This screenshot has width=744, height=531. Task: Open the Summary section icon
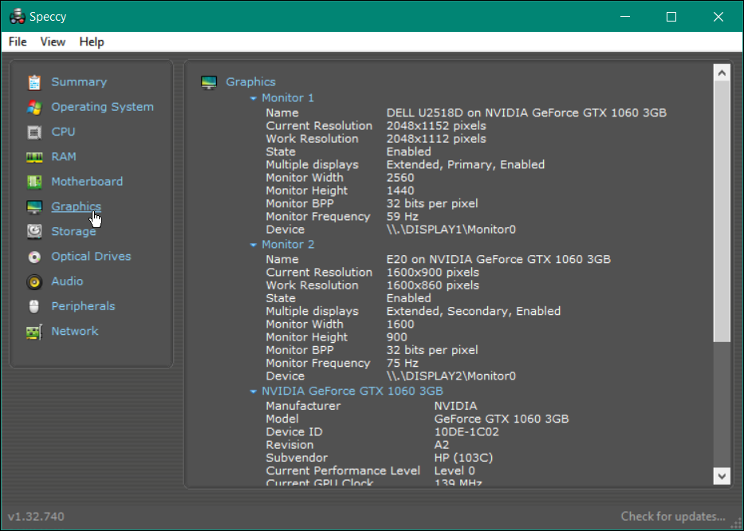(33, 81)
